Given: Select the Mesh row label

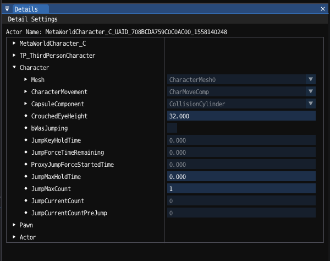Looking at the screenshot, I should click(38, 80).
